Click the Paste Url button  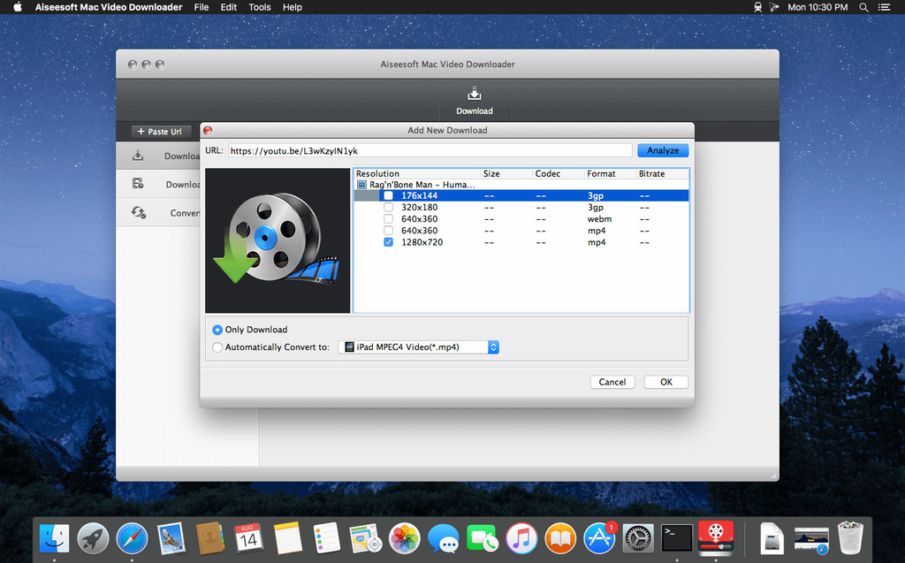158,131
